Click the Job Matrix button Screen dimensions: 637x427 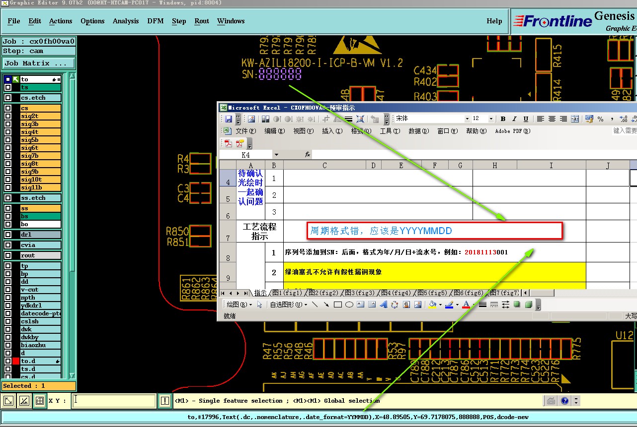pos(39,63)
